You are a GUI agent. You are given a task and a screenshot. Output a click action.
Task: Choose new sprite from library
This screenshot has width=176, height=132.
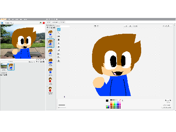click(x=37, y=62)
